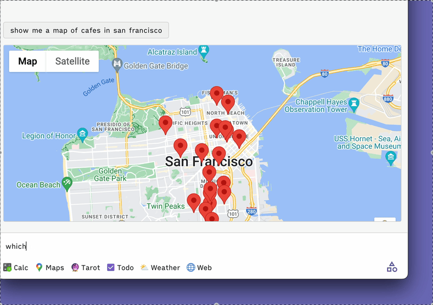Click the Chappell Hayes Observation Tower icon
The height and width of the screenshot is (305, 433).
click(x=354, y=105)
